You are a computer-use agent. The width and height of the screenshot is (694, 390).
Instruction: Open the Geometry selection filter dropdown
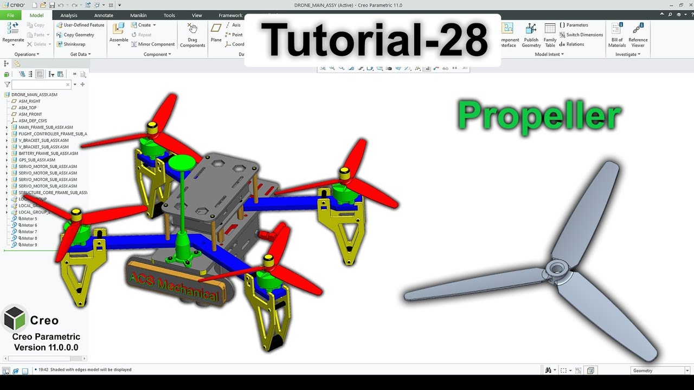687,370
